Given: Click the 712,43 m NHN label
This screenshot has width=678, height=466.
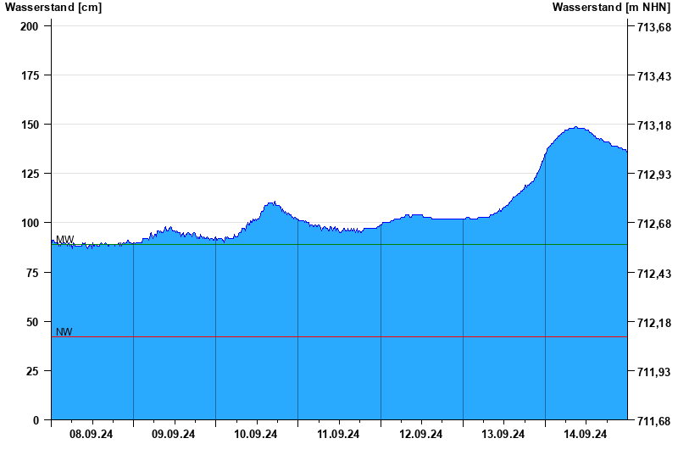Looking at the screenshot, I should point(654,274).
